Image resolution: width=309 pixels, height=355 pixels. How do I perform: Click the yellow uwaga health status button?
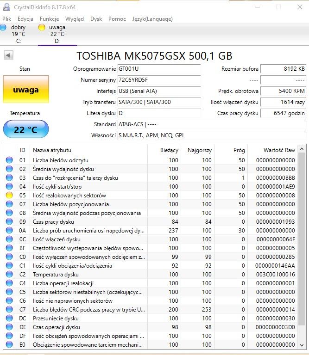point(26,89)
